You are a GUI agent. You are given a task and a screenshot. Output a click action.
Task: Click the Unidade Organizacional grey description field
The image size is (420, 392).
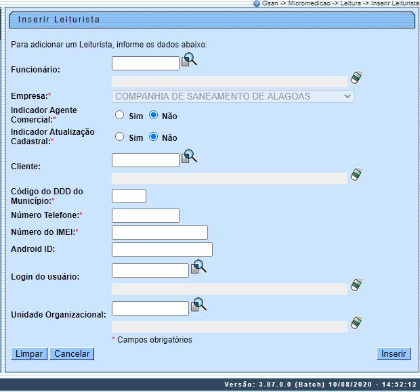click(x=230, y=326)
